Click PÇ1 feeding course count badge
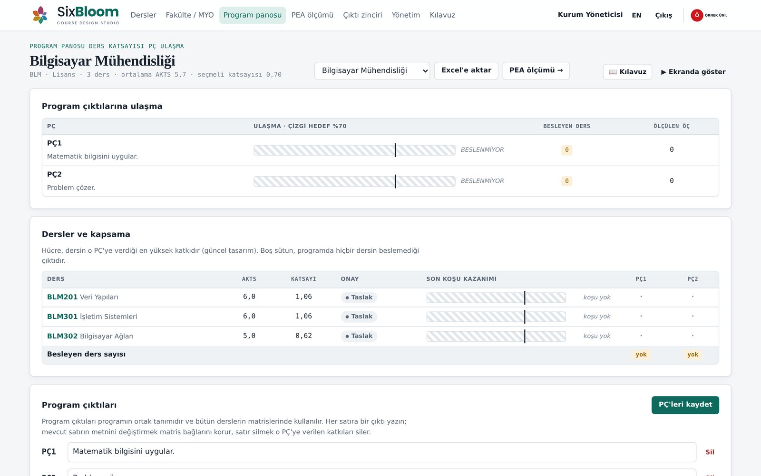This screenshot has height=476, width=761. (566, 150)
